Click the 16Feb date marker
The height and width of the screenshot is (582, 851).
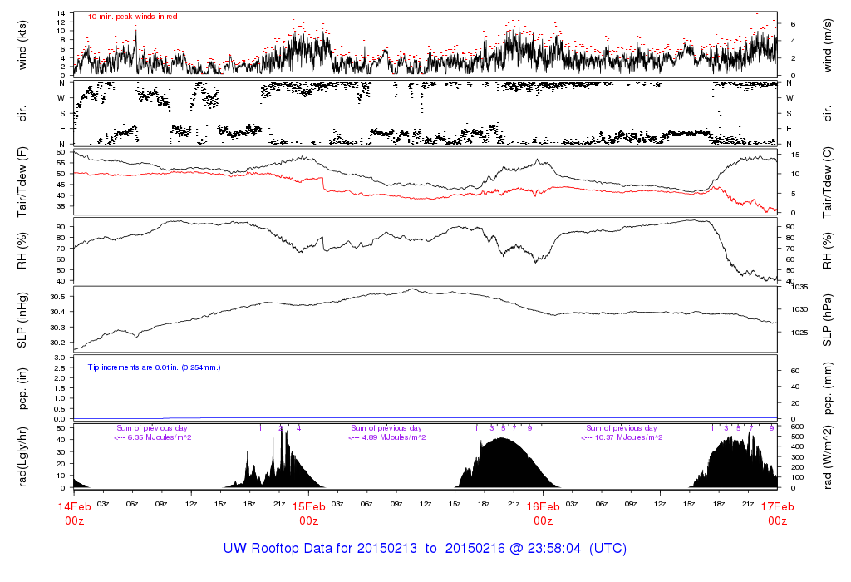(x=543, y=506)
